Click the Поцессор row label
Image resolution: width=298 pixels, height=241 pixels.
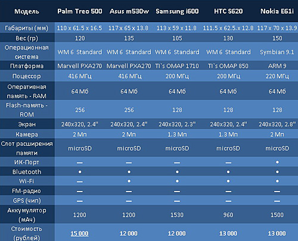tap(27, 76)
